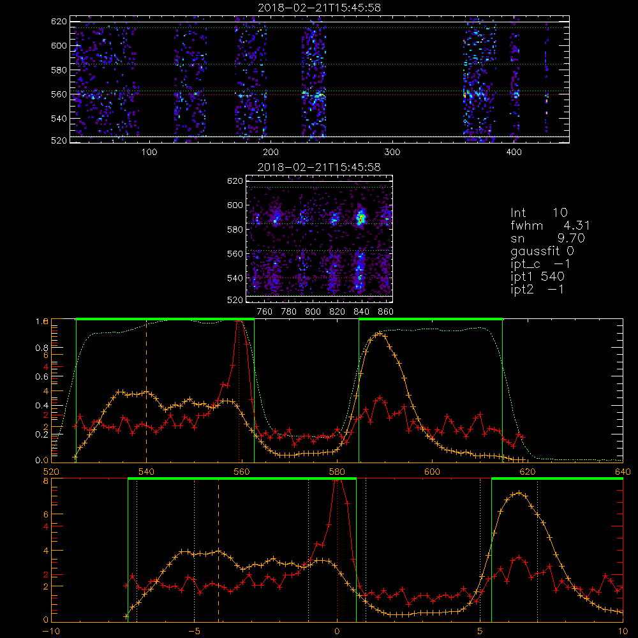Click the 580 x-axis label of the upper profile plot
The height and width of the screenshot is (638, 638).
[x=337, y=472]
